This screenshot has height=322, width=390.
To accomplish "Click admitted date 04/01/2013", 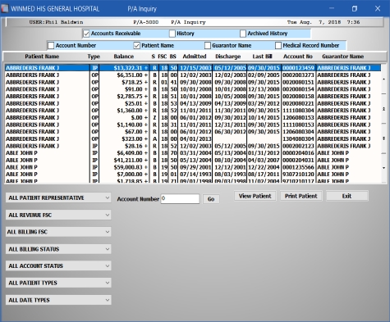I will pyautogui.click(x=195, y=138).
